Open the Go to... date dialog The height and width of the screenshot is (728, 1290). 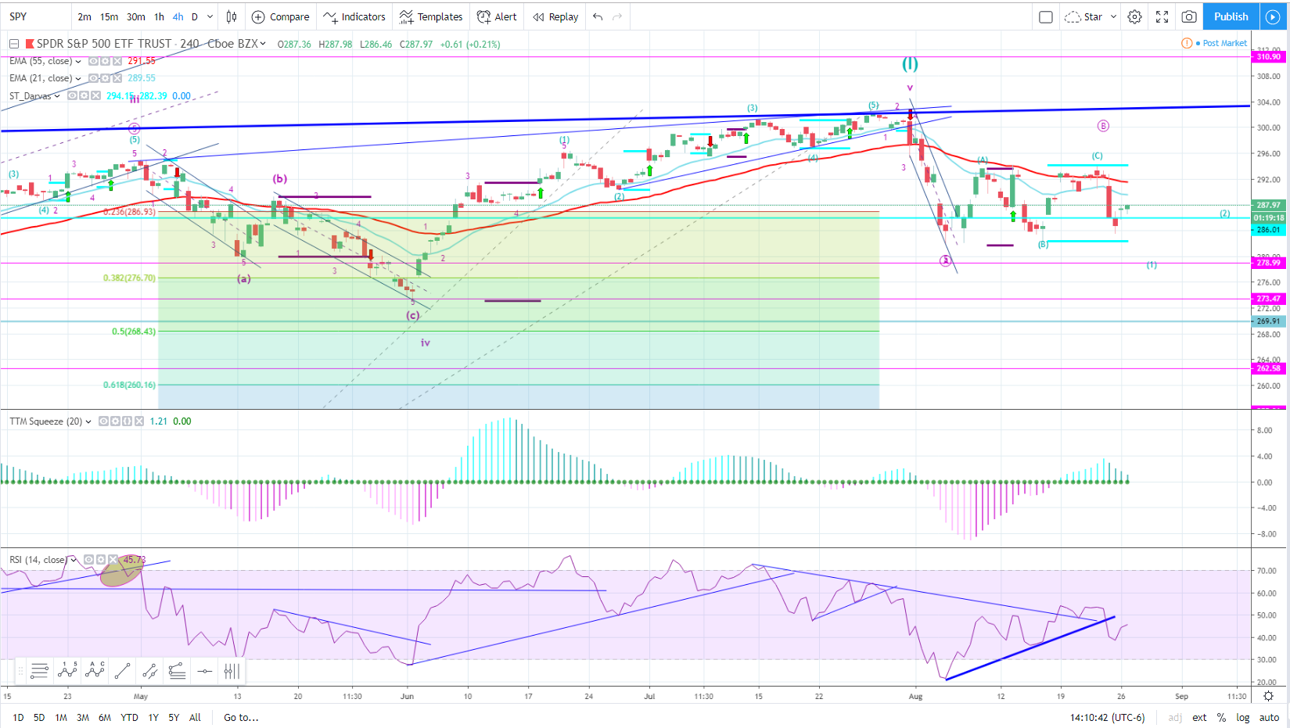point(241,717)
